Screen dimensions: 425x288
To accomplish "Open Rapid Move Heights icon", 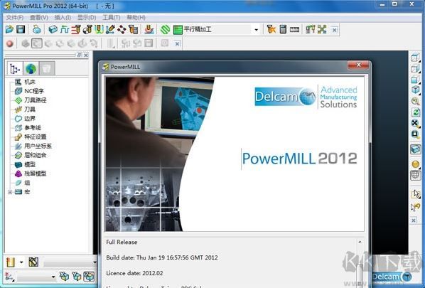I will [76, 29].
